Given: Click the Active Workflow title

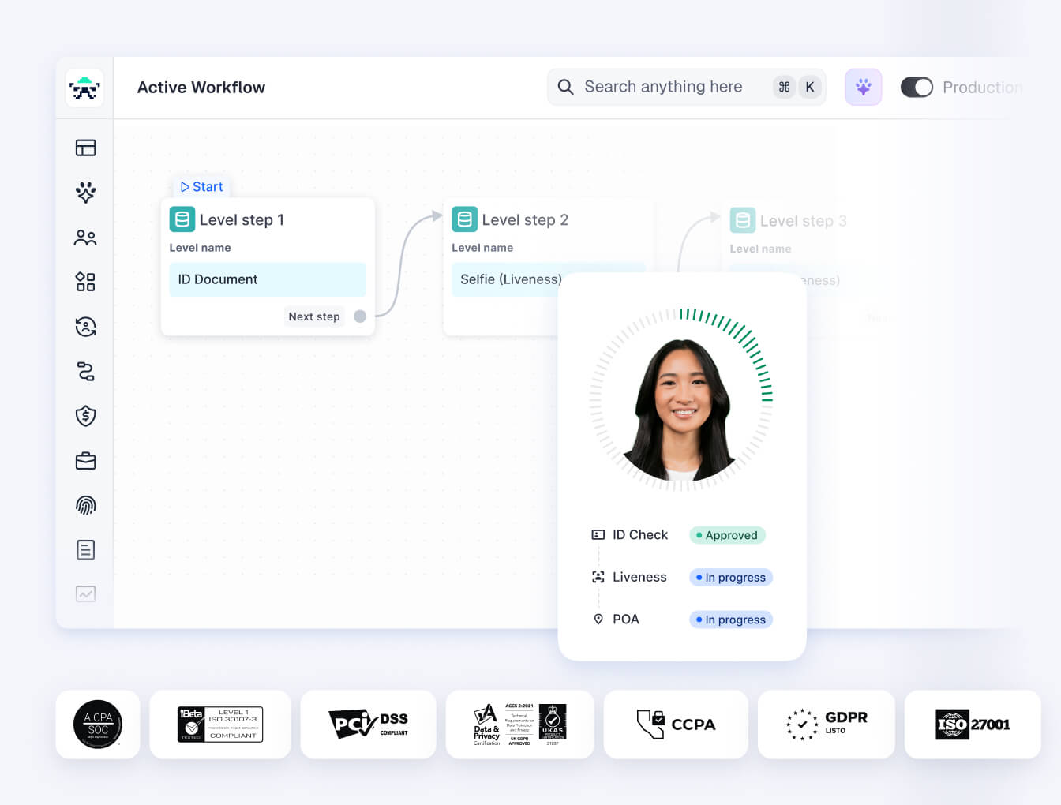Looking at the screenshot, I should pos(201,88).
